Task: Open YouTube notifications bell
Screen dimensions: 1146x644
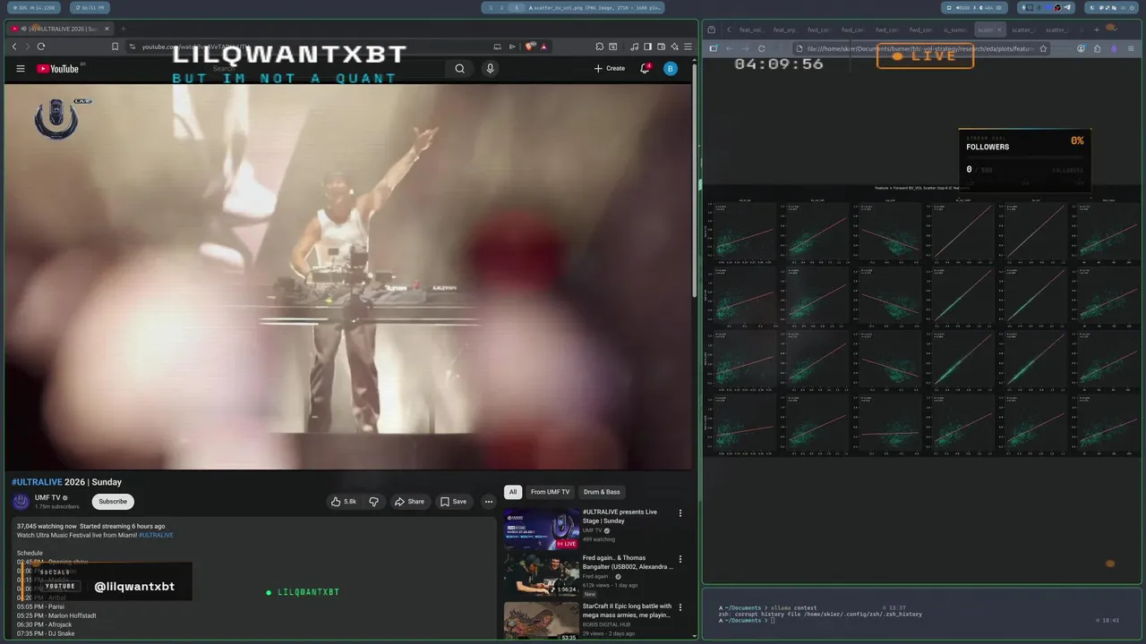Action: click(x=645, y=69)
